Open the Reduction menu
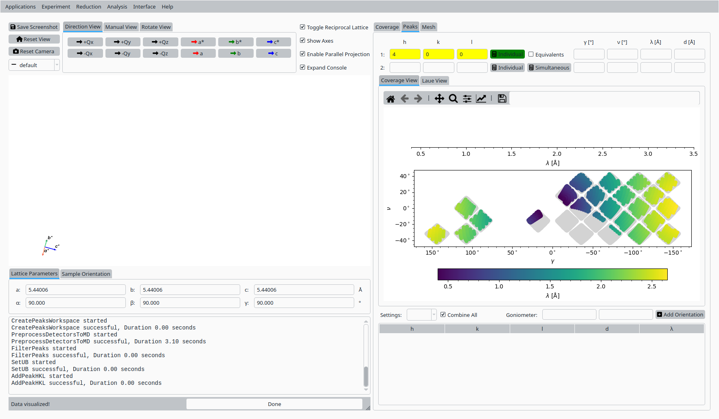The height and width of the screenshot is (419, 719). (88, 7)
